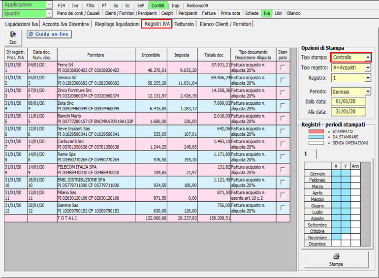379x278 pixels.
Task: Open Clienti / Fornitori / Percipienti section
Action: tap(130, 13)
